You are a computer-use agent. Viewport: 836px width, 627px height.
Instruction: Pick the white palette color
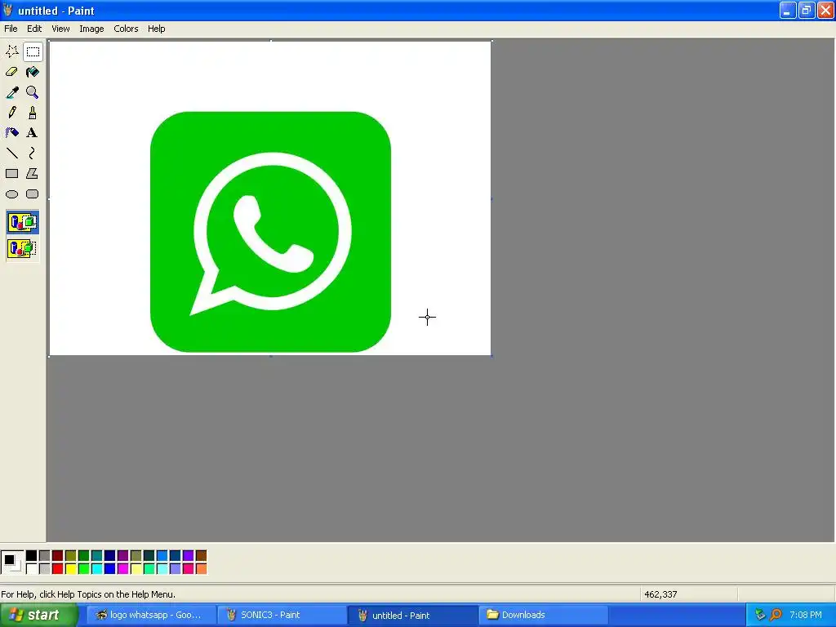[32, 569]
